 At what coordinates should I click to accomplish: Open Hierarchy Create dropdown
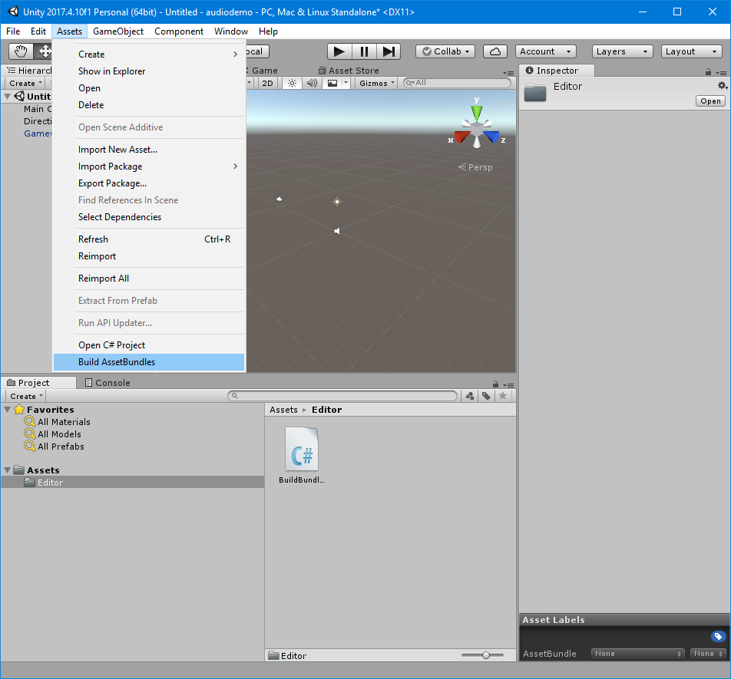(25, 83)
